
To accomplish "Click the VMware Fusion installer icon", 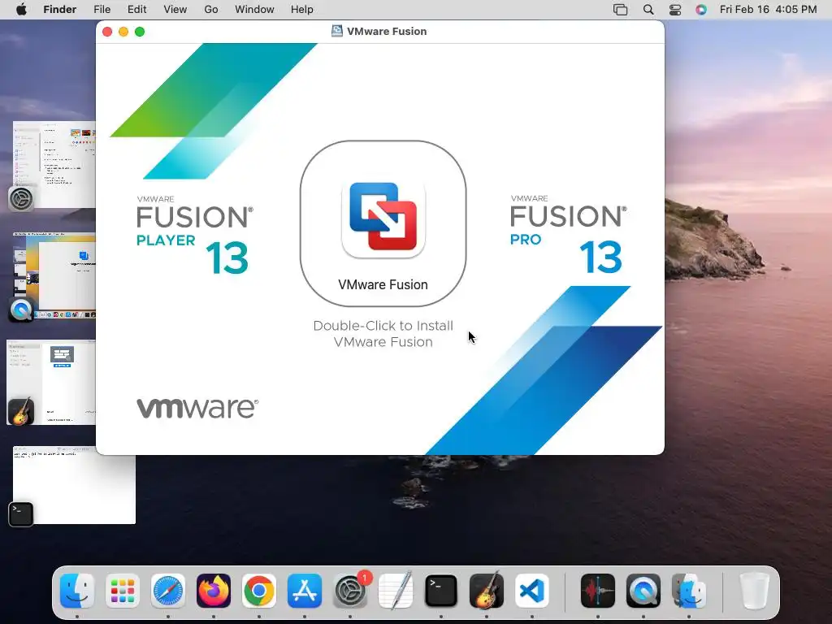I will click(383, 219).
